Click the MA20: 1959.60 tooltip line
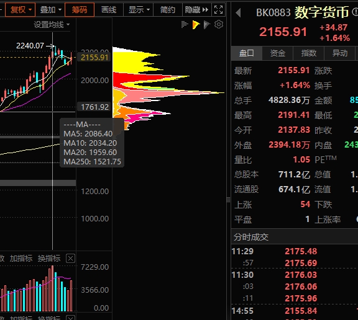The height and width of the screenshot is (320, 358). click(x=90, y=153)
